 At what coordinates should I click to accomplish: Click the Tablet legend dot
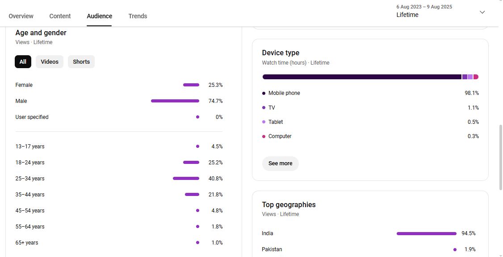point(264,122)
